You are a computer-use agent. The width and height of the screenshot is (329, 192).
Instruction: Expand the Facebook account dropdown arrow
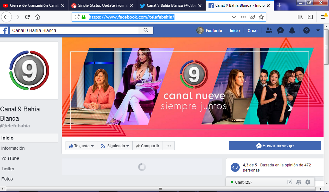click(318, 30)
